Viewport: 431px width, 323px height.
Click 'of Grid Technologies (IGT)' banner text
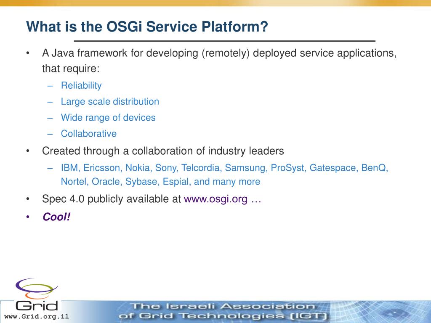point(223,316)
